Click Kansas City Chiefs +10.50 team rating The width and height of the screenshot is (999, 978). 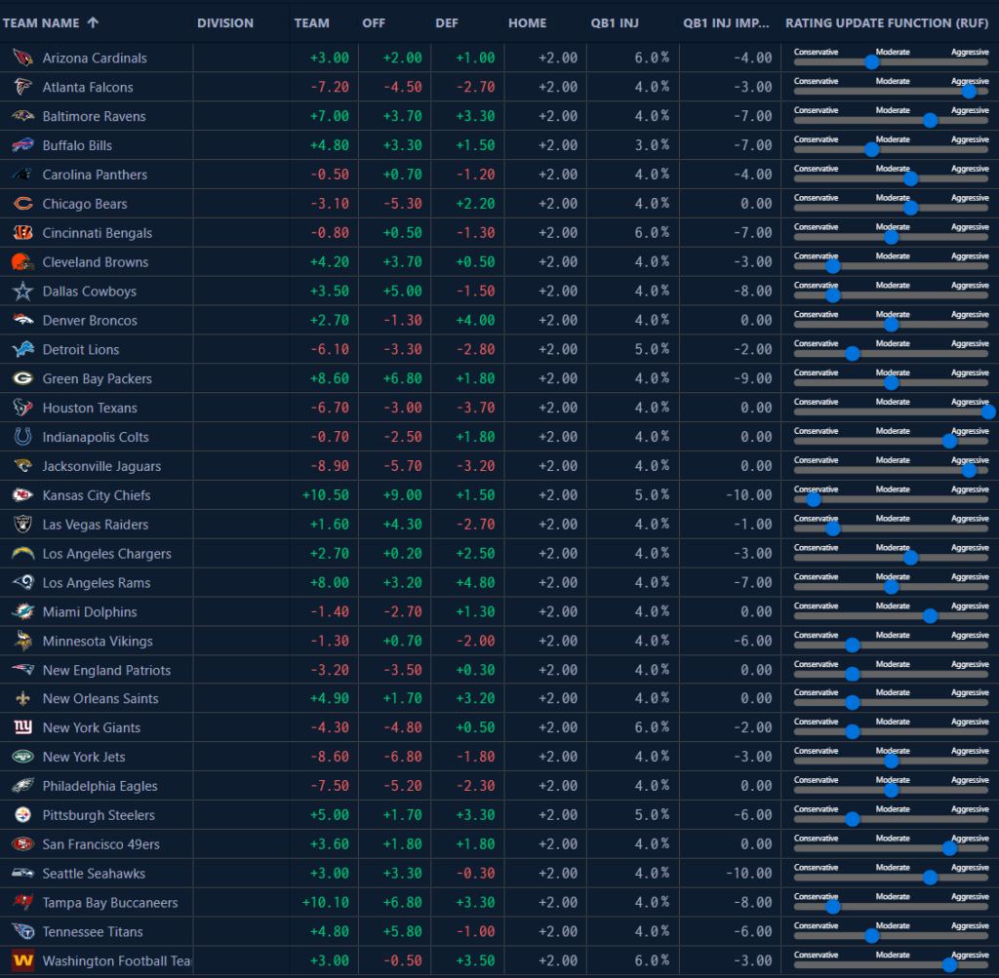pos(326,495)
